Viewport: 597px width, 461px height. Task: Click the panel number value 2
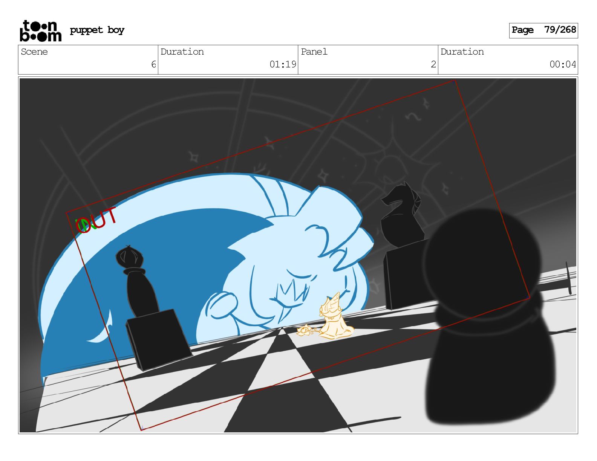433,64
